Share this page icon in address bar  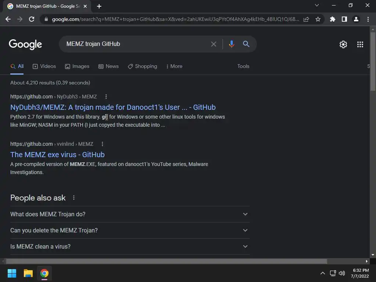coord(306,19)
